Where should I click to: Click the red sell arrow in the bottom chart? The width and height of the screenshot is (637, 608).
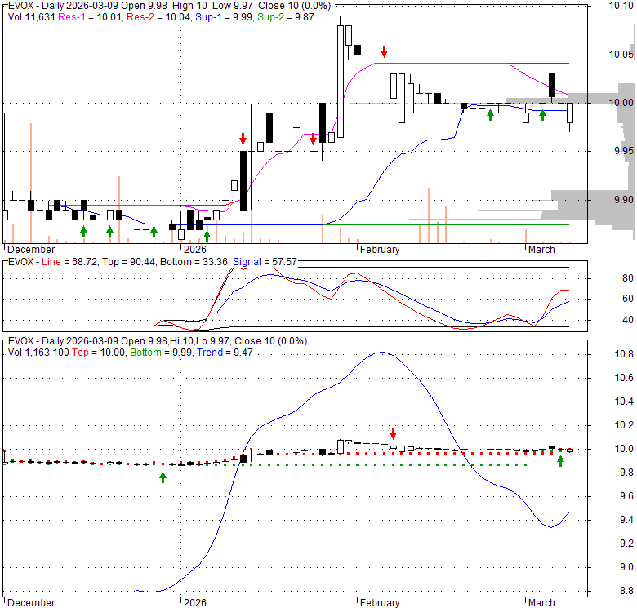394,433
